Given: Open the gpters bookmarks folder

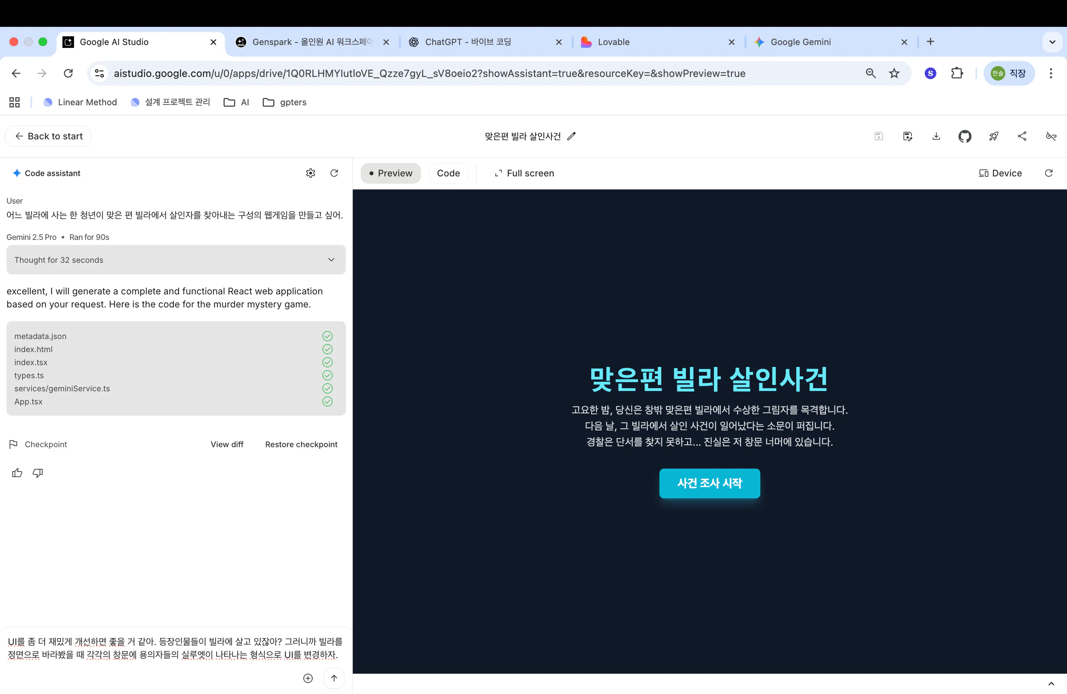Looking at the screenshot, I should [x=285, y=102].
